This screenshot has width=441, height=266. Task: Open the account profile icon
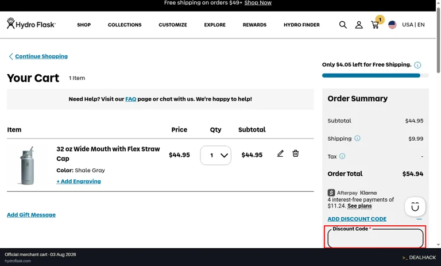(x=359, y=25)
